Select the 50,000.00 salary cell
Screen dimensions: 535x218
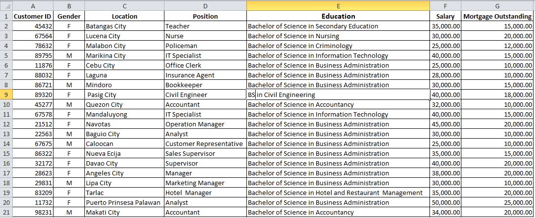[445, 202]
